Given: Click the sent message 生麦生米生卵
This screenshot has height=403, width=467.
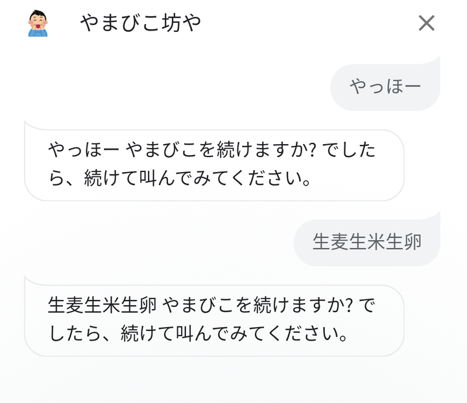Looking at the screenshot, I should click(367, 241).
